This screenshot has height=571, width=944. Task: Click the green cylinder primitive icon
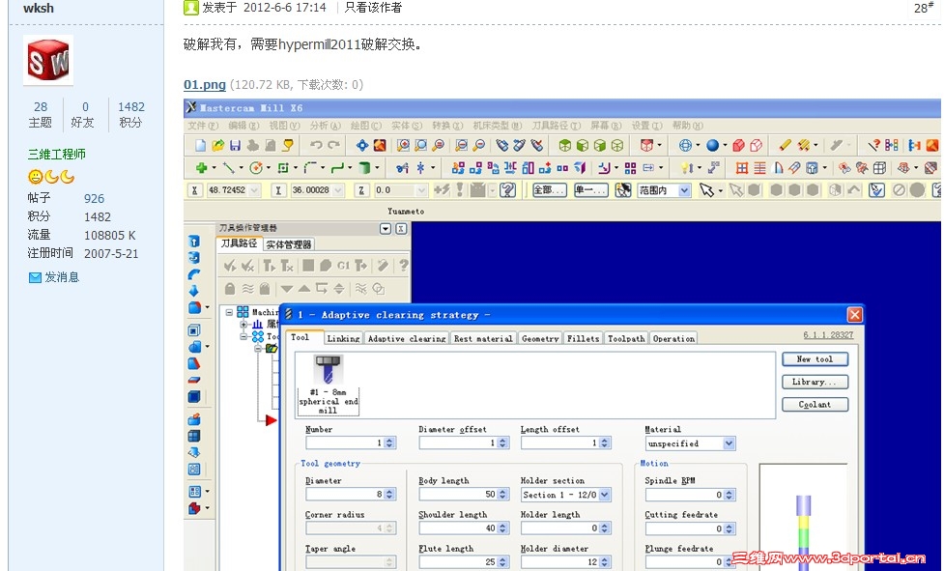click(x=364, y=168)
